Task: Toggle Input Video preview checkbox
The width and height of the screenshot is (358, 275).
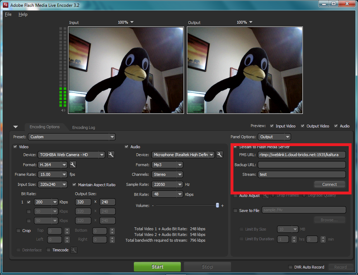Action: point(272,126)
